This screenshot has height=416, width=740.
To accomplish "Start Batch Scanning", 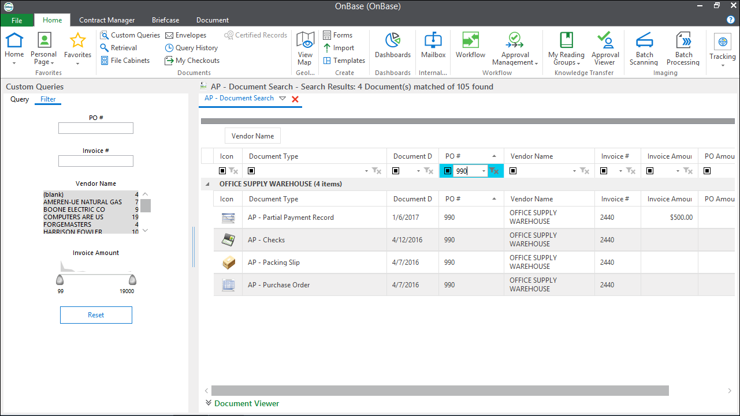I will pos(644,48).
